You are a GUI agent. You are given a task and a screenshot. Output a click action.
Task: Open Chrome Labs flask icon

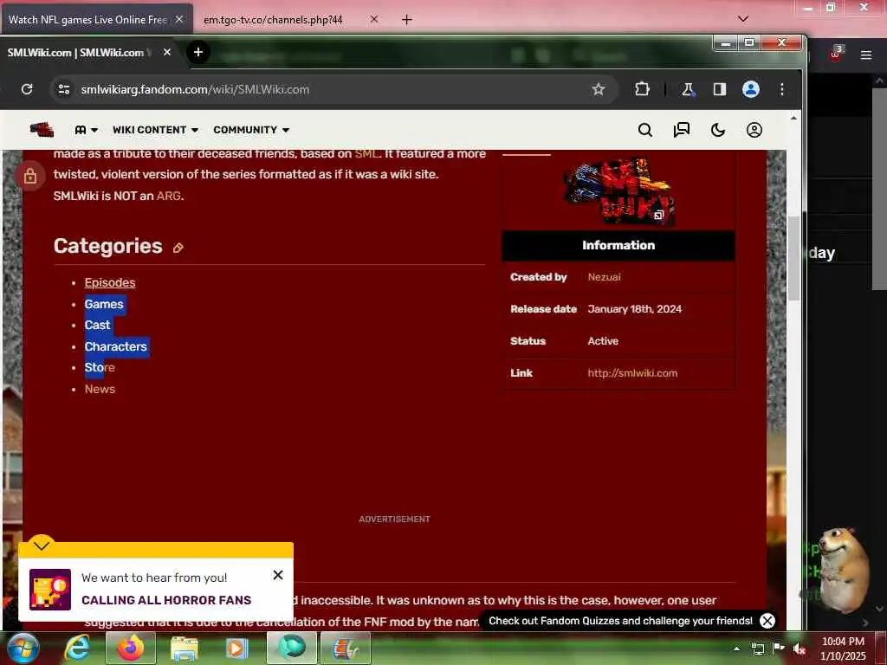click(x=688, y=89)
